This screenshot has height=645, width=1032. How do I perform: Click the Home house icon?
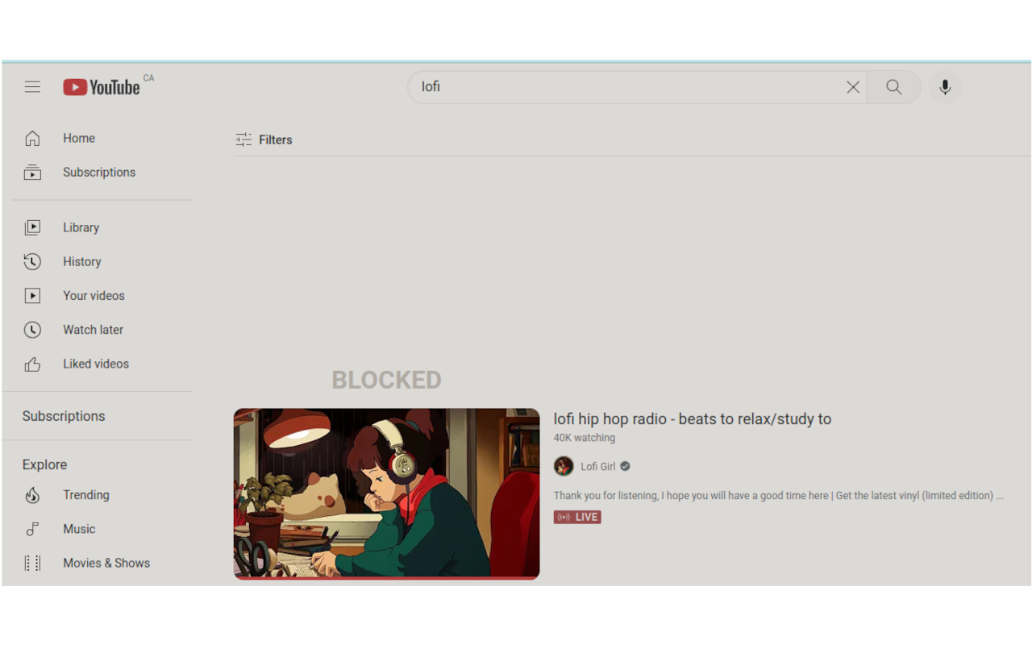pos(32,139)
